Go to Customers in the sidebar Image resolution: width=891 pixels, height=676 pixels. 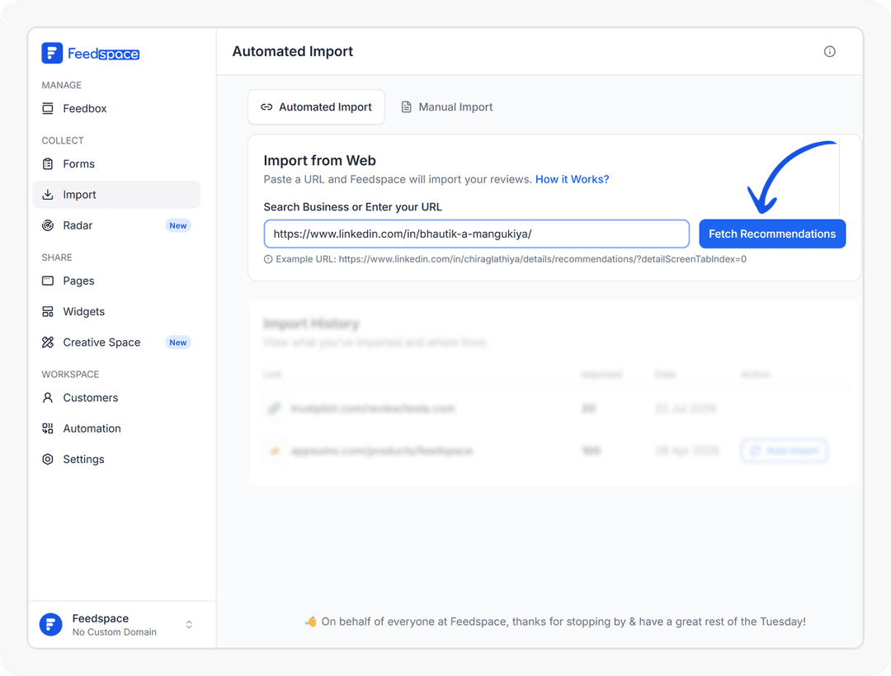pos(116,397)
